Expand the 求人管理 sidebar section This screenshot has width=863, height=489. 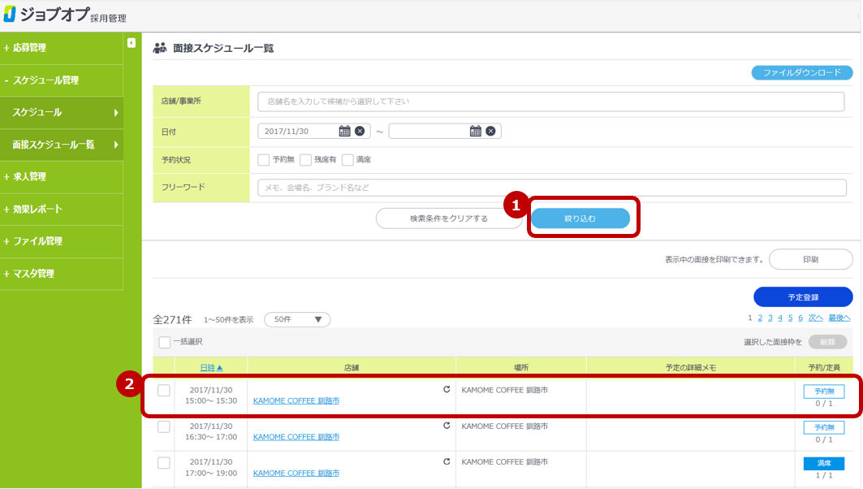pos(61,176)
